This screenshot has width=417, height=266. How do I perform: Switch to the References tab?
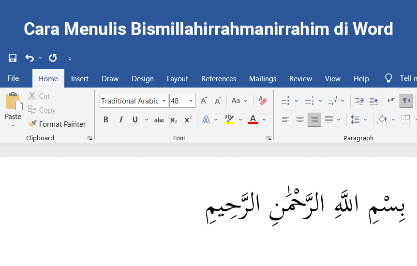[x=219, y=79]
